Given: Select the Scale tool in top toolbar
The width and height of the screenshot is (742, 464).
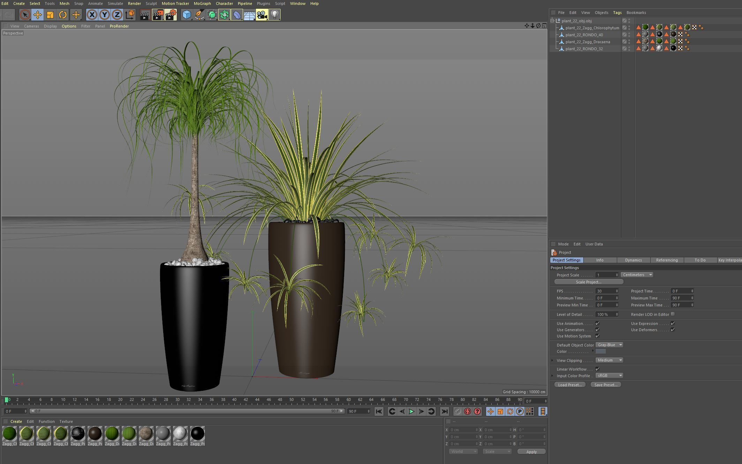Looking at the screenshot, I should [50, 15].
